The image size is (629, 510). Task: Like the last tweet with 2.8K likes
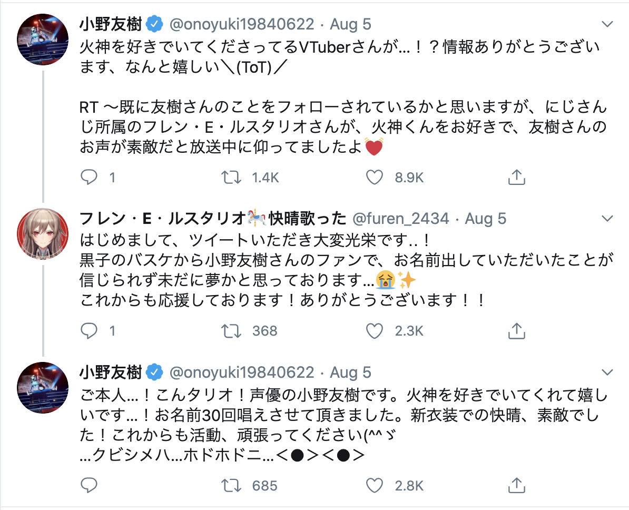[x=374, y=485]
